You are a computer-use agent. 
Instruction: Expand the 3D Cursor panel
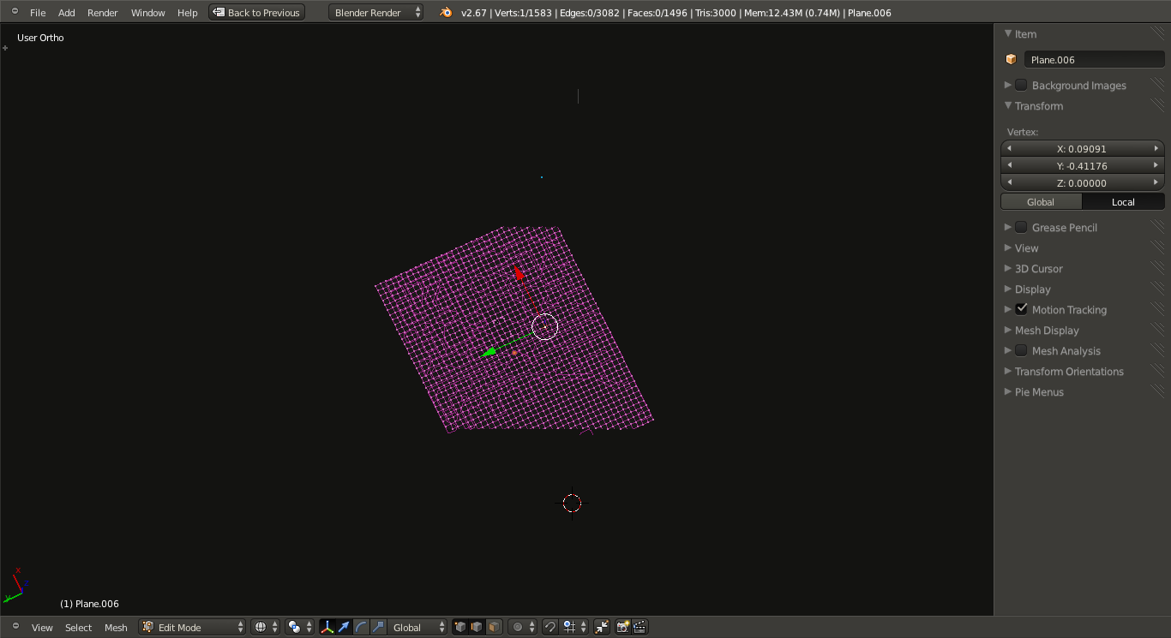pos(1038,268)
